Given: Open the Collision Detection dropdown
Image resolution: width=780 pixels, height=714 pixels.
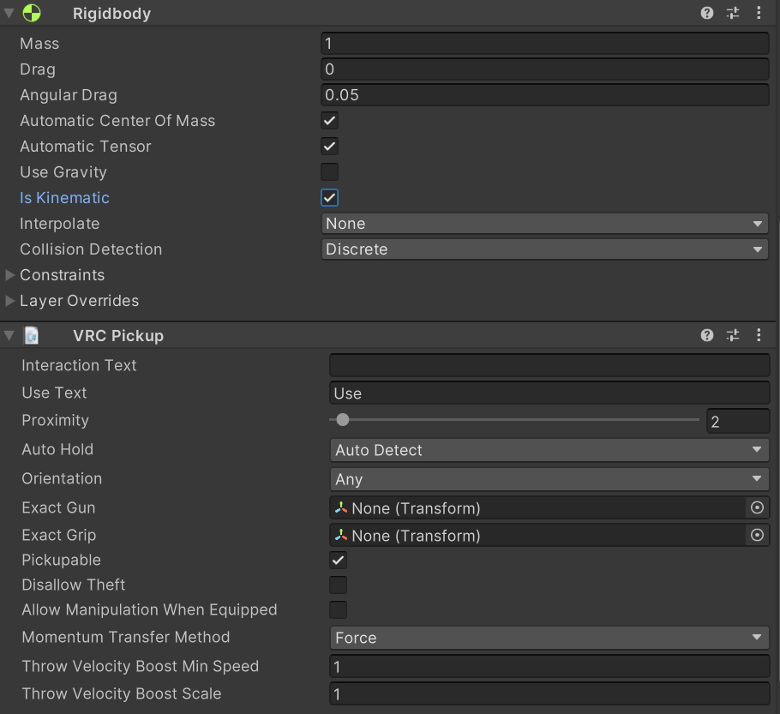Looking at the screenshot, I should click(545, 249).
